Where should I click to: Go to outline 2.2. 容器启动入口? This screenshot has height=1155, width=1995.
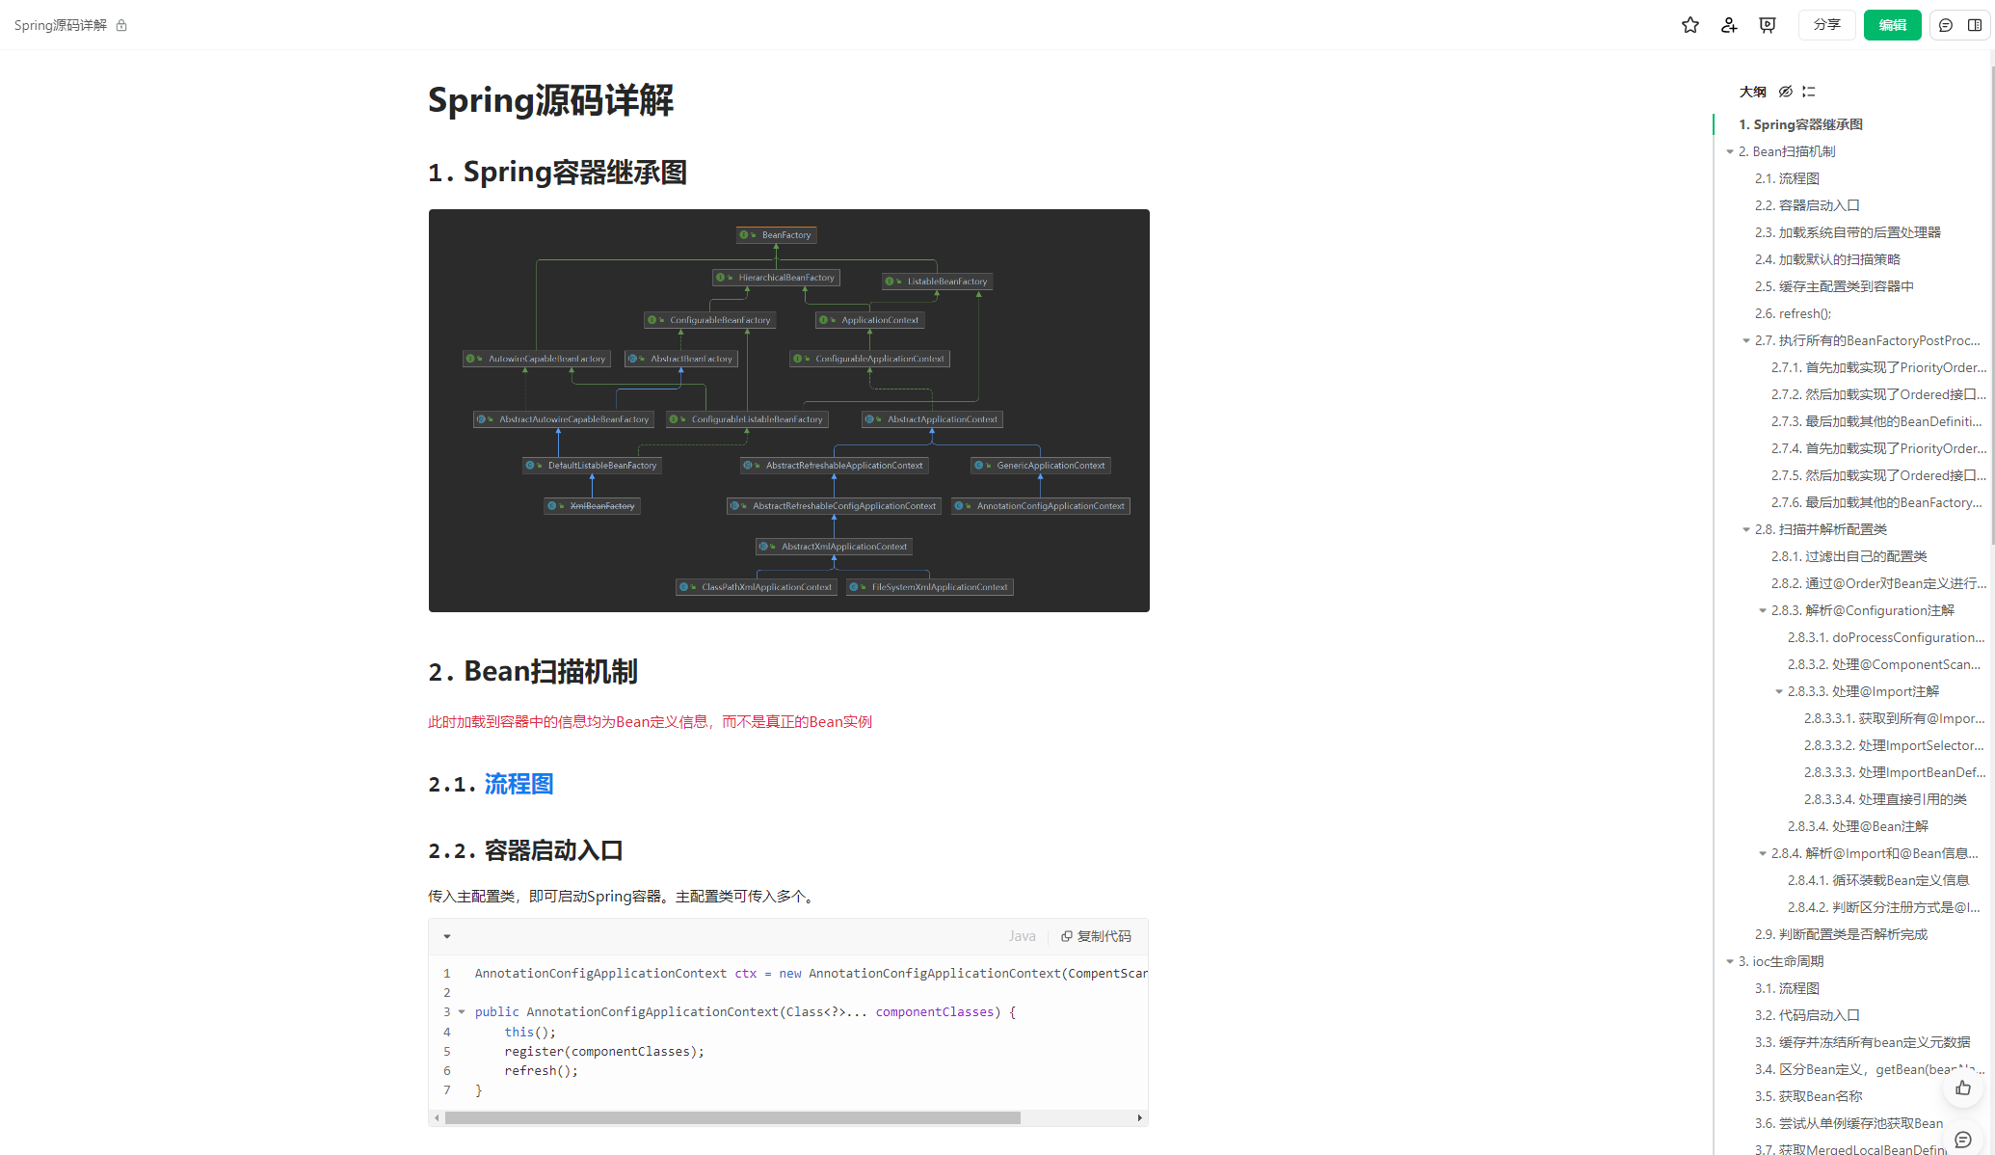(x=1807, y=205)
